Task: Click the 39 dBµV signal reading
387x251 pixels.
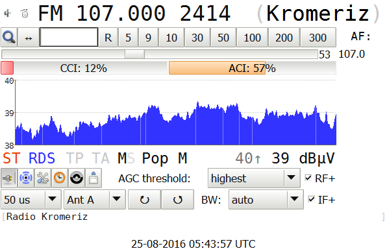Action: [x=303, y=158]
